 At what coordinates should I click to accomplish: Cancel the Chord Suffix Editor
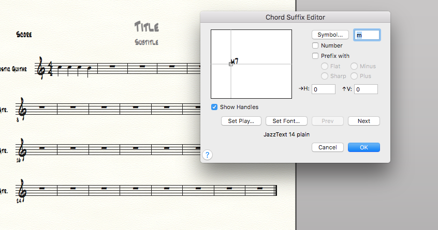[x=328, y=147]
